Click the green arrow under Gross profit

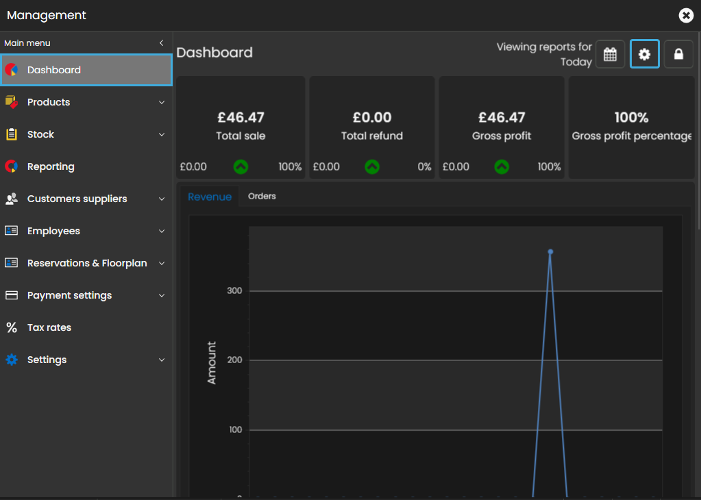502,166
